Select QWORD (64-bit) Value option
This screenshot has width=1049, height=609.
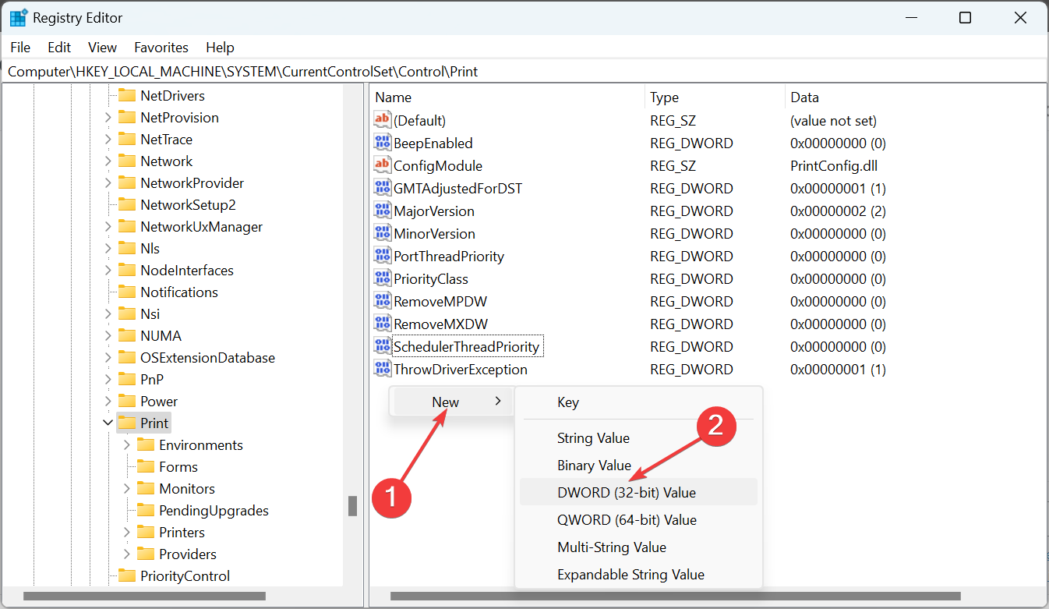coord(638,520)
